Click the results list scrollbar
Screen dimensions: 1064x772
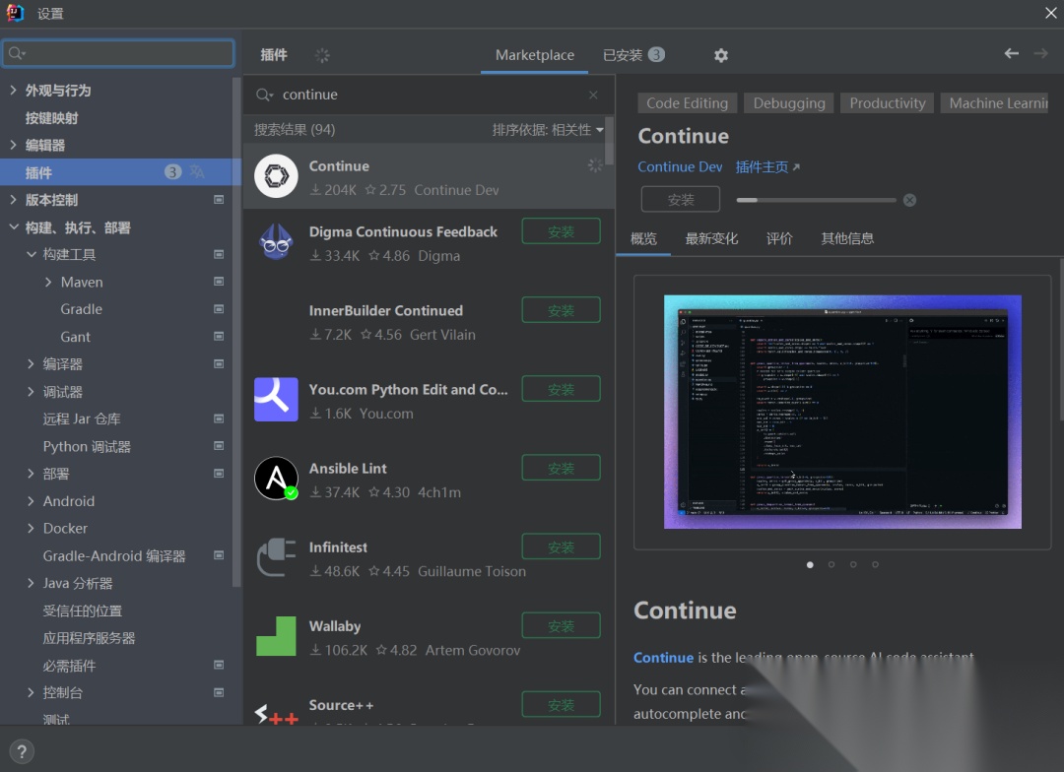coord(610,141)
